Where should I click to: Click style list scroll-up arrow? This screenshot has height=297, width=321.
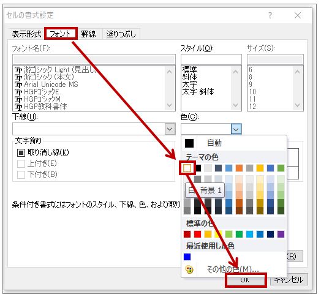click(236, 72)
